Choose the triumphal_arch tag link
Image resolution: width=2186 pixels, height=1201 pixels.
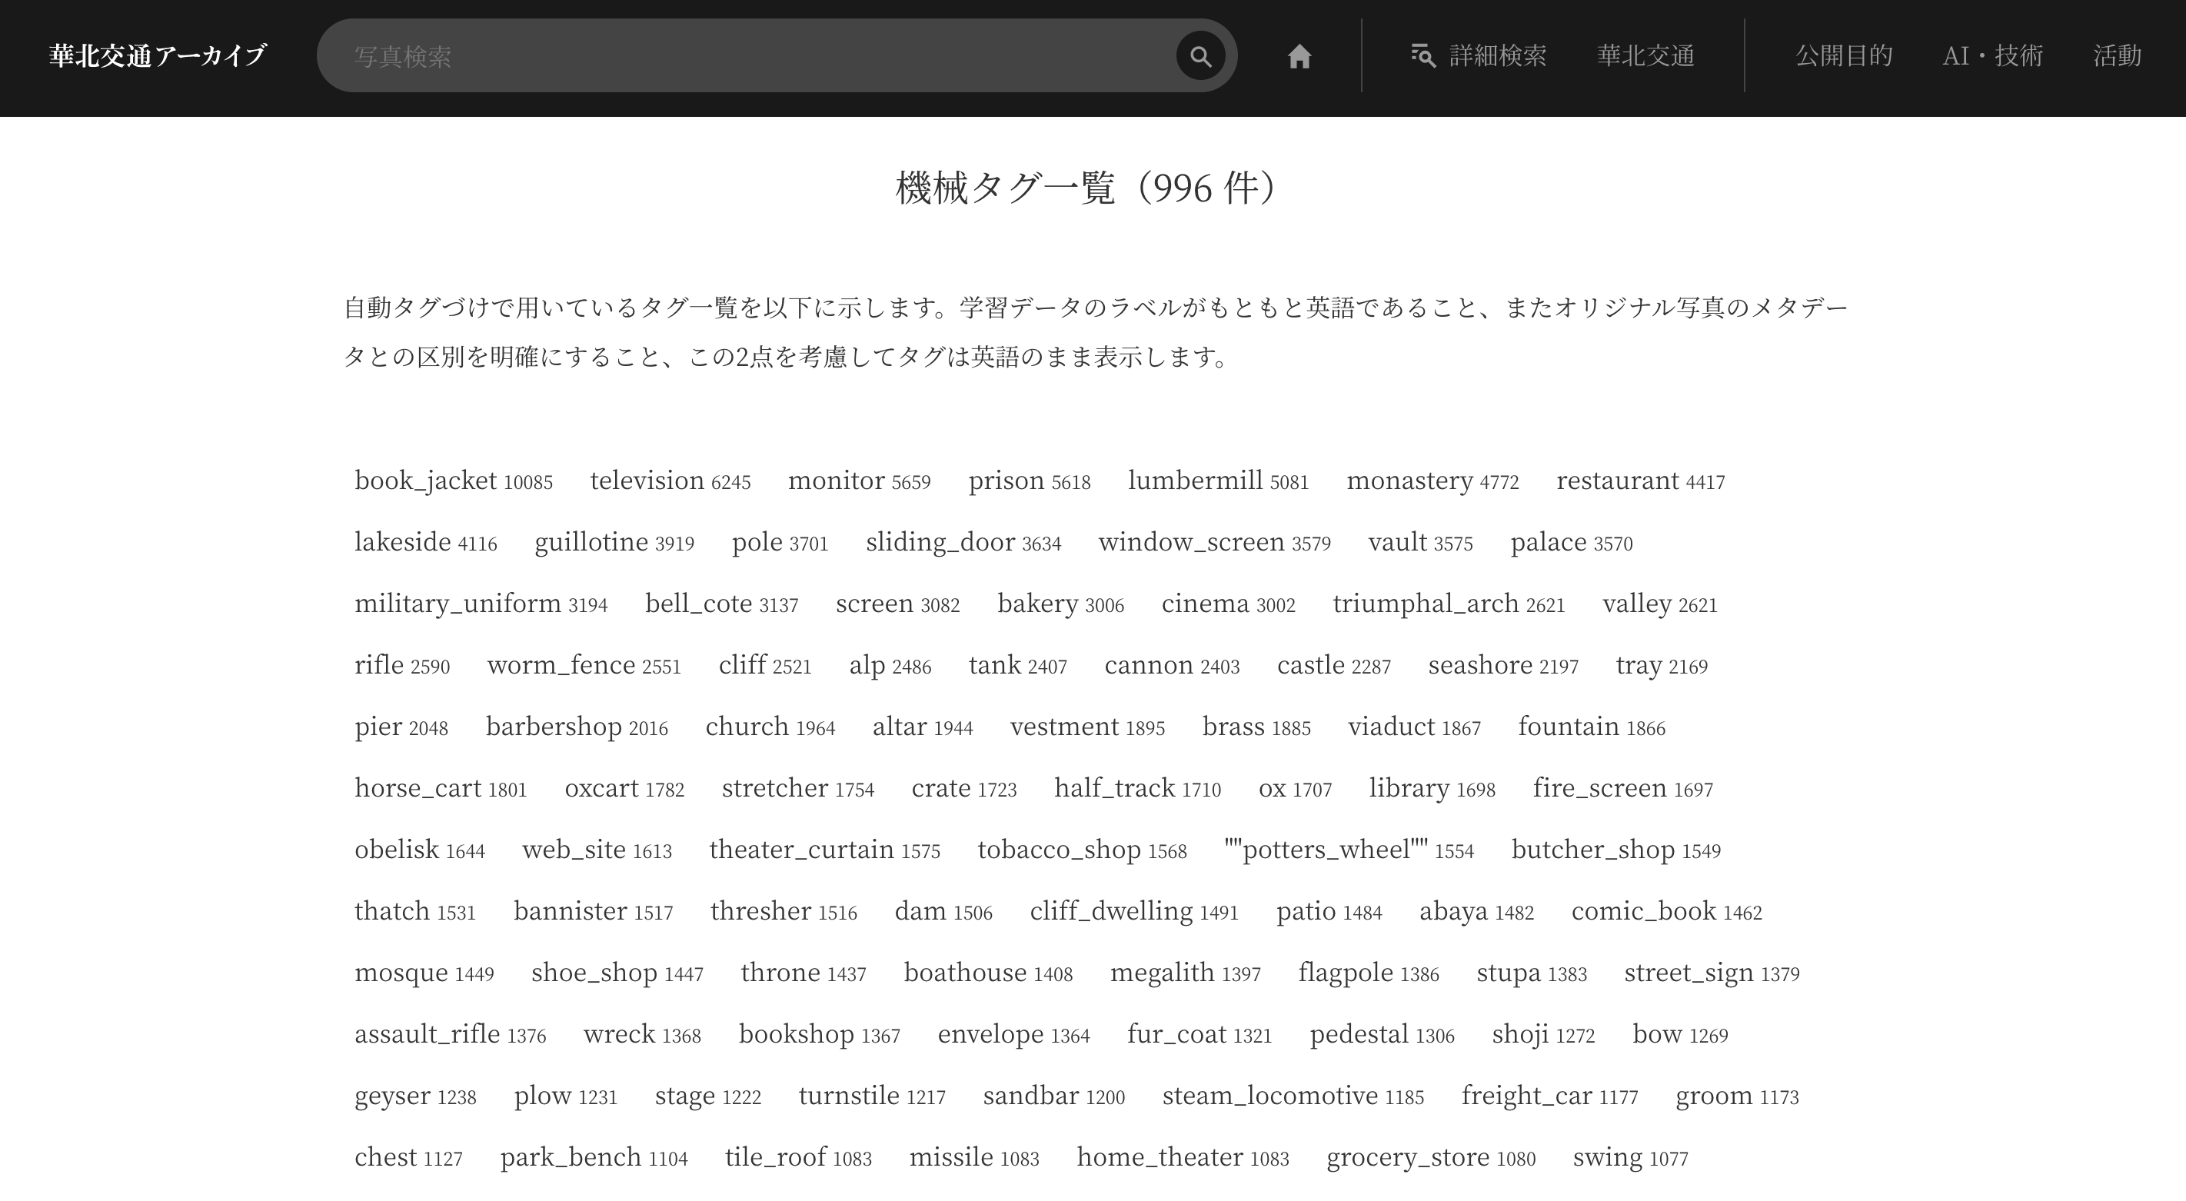1425,604
